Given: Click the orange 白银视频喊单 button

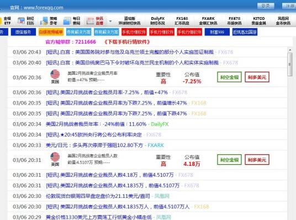Looking at the screenshot, I should click(51, 32).
